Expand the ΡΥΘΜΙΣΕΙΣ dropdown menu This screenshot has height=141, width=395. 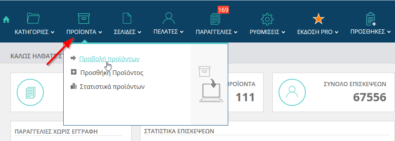pyautogui.click(x=267, y=32)
